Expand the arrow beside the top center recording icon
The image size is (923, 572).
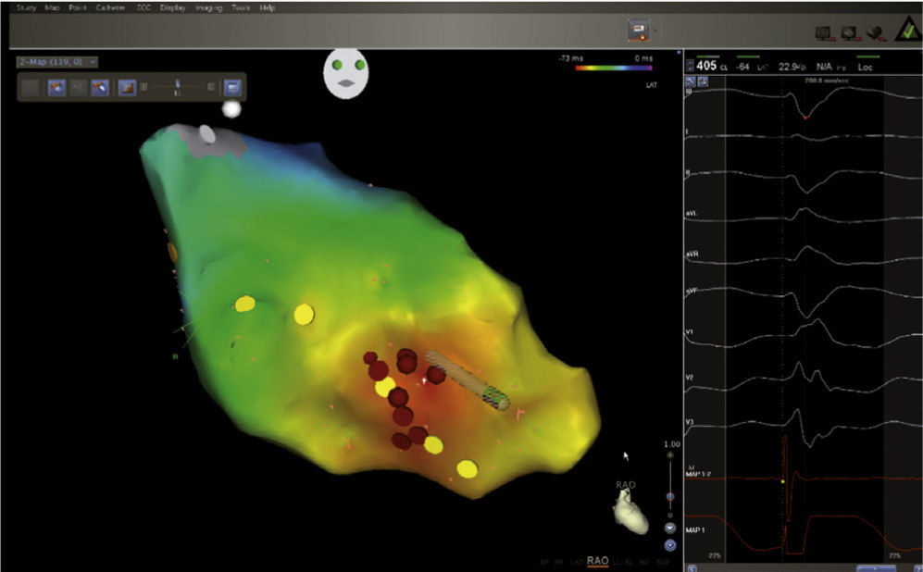(x=655, y=31)
